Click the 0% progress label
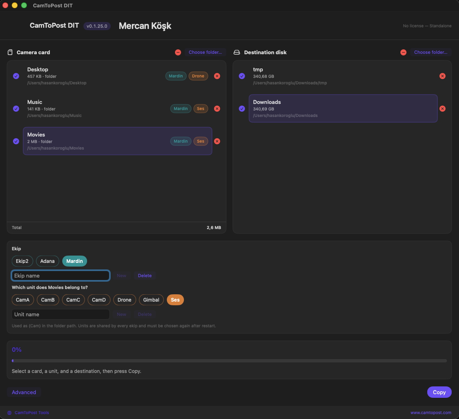This screenshot has width=459, height=419. tap(17, 350)
